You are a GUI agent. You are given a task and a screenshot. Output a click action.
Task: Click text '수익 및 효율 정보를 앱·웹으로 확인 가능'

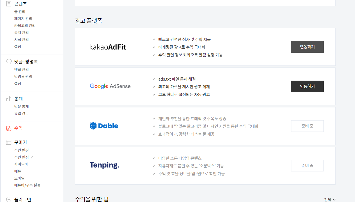[x=192, y=173]
